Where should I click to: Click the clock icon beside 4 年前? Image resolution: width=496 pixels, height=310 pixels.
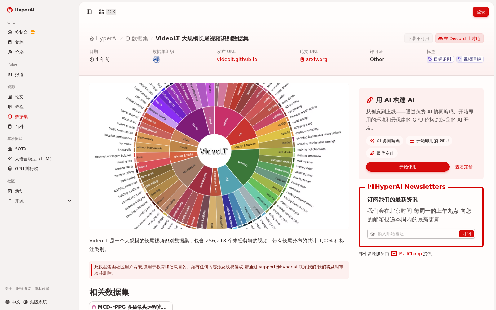[x=92, y=60]
